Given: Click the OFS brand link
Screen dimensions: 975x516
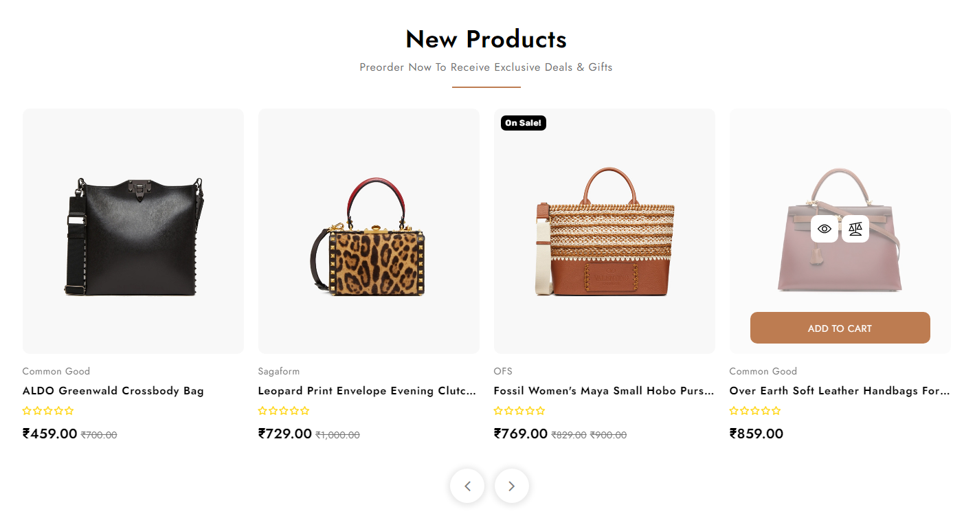Looking at the screenshot, I should tap(503, 371).
